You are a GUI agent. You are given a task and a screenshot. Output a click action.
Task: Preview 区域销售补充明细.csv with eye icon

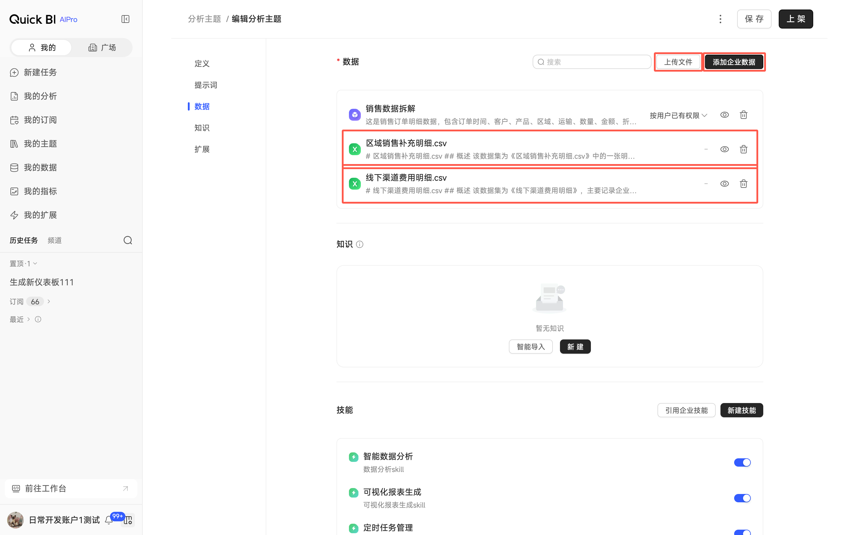coord(724,149)
